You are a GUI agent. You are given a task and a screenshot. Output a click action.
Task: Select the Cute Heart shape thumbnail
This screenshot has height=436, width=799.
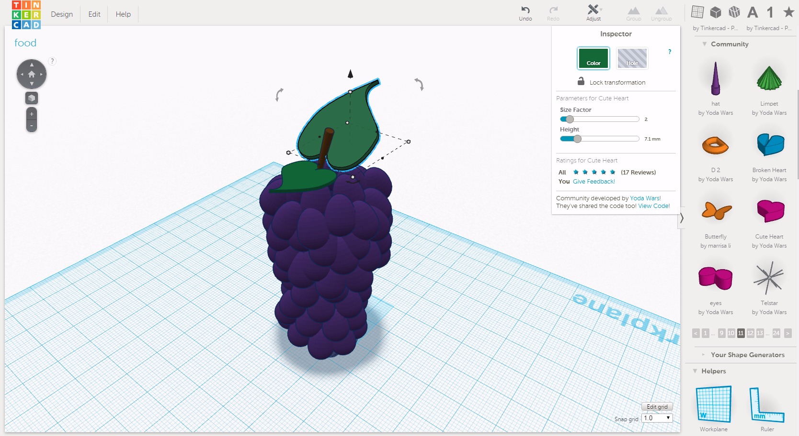770,211
